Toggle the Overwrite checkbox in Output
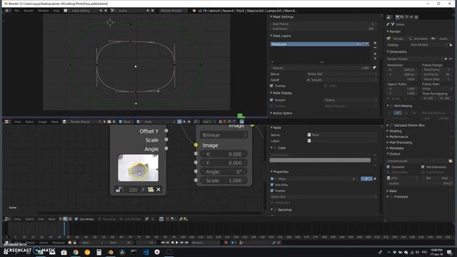The height and width of the screenshot is (257, 457). [388, 167]
